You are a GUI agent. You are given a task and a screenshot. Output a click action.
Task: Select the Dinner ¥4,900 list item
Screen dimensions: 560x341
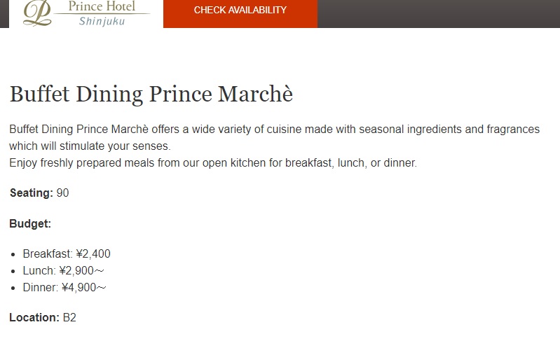64,287
